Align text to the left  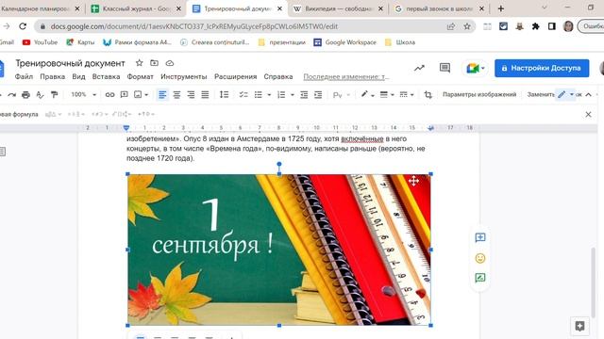click(162, 94)
